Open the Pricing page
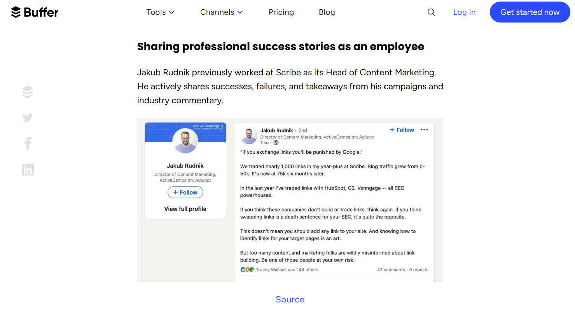Screen dimensions: 575x316 (281, 12)
